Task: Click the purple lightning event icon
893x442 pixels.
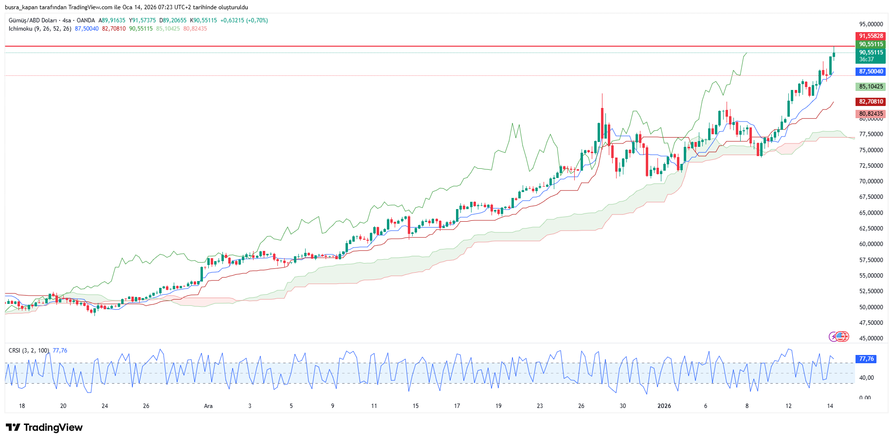Action: [834, 336]
